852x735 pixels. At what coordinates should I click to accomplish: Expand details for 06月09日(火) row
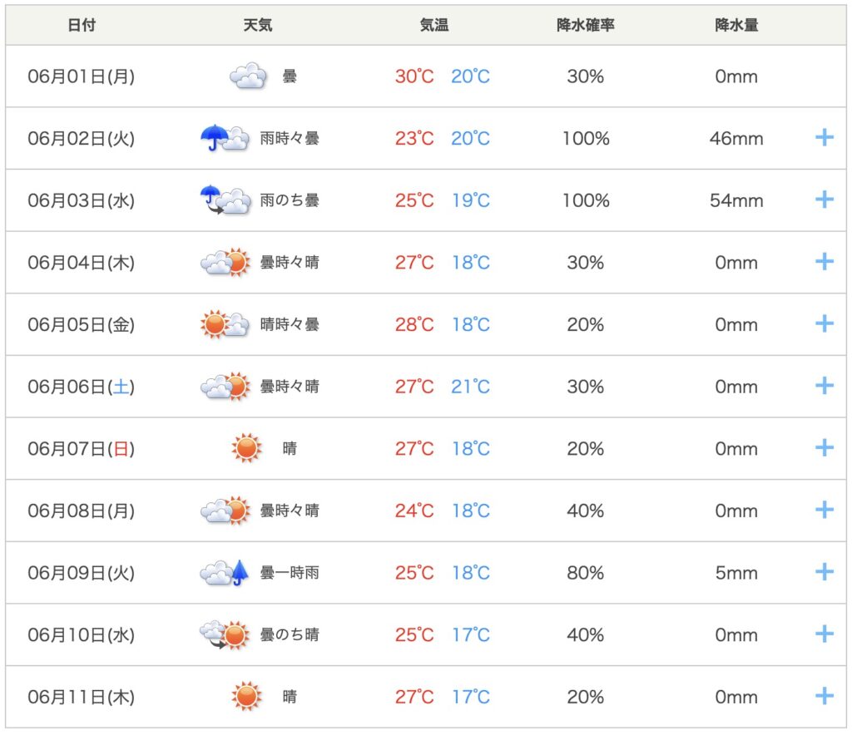click(825, 572)
